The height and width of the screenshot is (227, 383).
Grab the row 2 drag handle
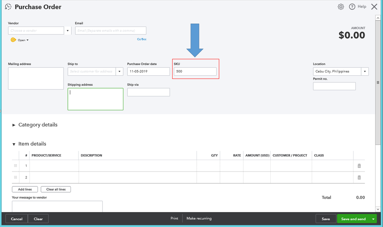pos(15,178)
